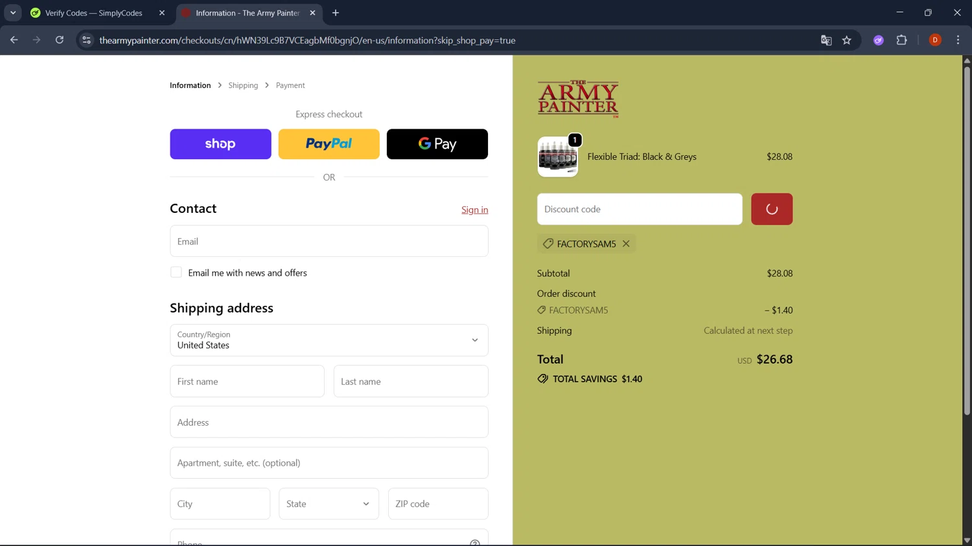Screen dimensions: 972x546
Task: Open the translate page icon
Action: (x=826, y=40)
